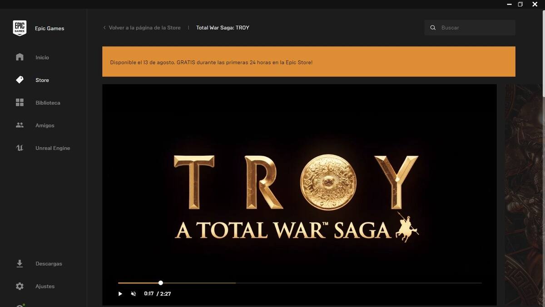545x307 pixels.
Task: Open Unreal Engine logo icon
Action: [x=20, y=148]
